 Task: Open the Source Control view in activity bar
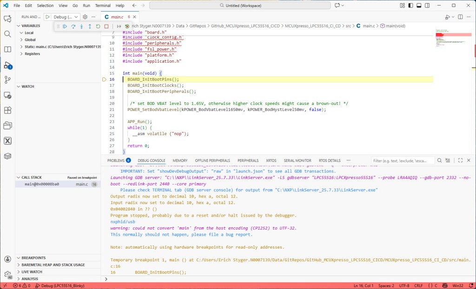7,80
